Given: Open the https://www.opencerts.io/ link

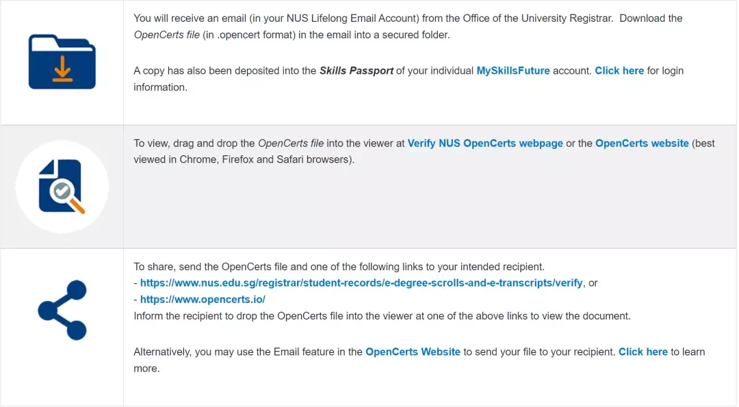Looking at the screenshot, I should (x=203, y=300).
